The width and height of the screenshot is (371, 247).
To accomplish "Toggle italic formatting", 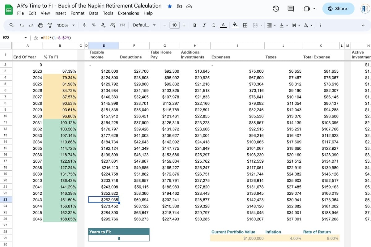I will [x=204, y=25].
